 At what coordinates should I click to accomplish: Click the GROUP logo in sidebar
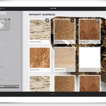pos(3,14)
